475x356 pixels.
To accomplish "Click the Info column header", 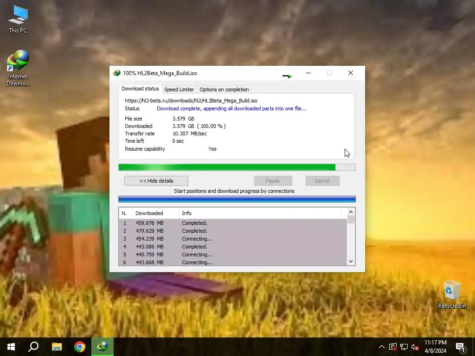I will [260, 213].
